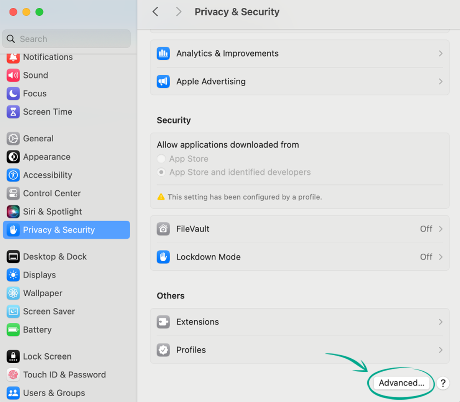Click the FileVault Off value

pyautogui.click(x=426, y=229)
